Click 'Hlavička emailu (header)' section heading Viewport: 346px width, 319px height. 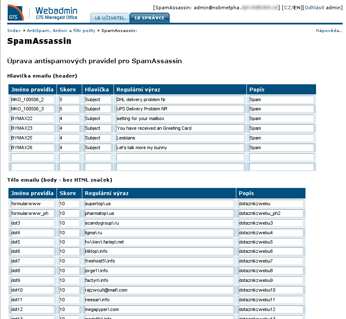[42, 76]
